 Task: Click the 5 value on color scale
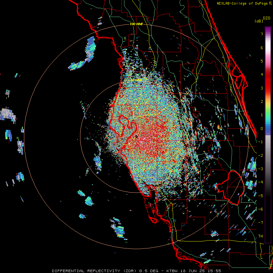262,61
